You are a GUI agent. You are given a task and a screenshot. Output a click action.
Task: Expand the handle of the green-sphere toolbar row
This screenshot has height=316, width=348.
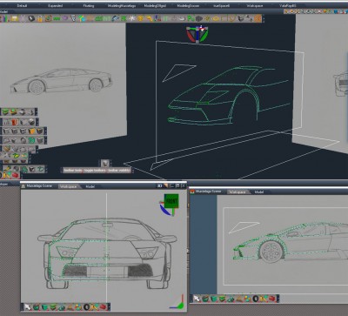point(45,140)
